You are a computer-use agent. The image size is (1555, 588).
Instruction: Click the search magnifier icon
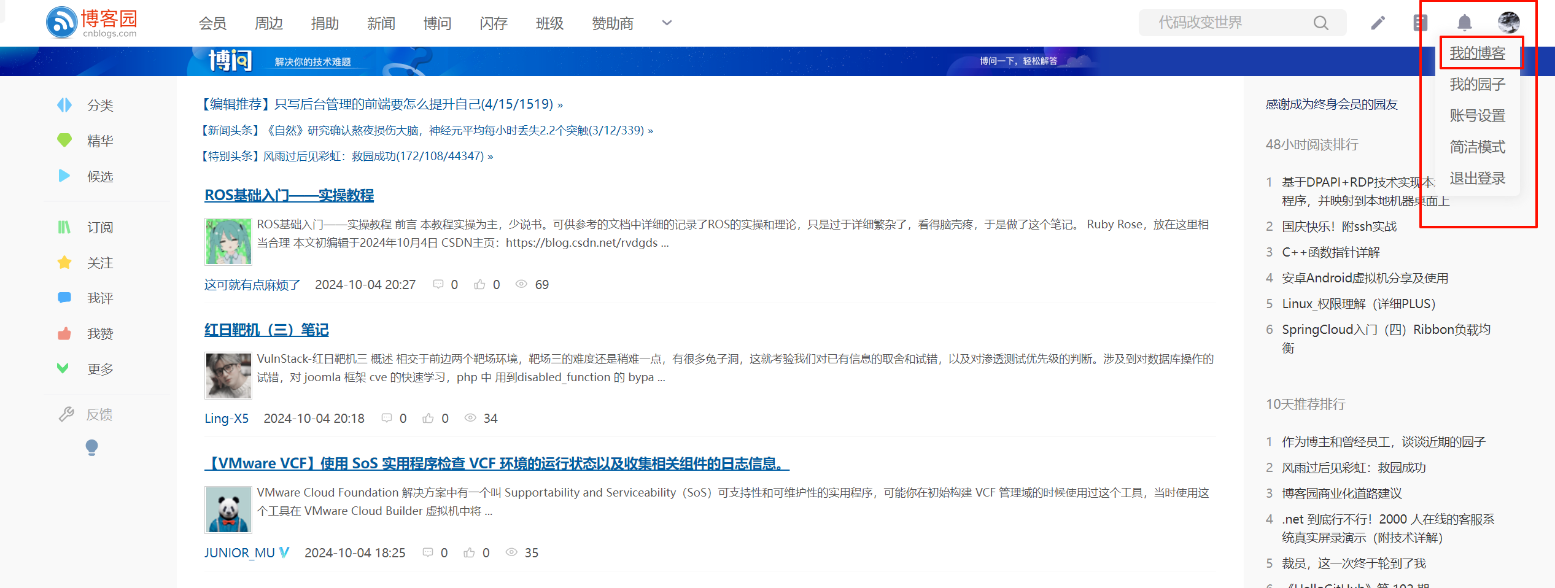(x=1320, y=23)
